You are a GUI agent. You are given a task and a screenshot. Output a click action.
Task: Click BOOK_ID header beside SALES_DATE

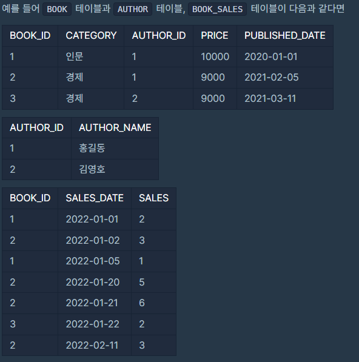click(30, 198)
